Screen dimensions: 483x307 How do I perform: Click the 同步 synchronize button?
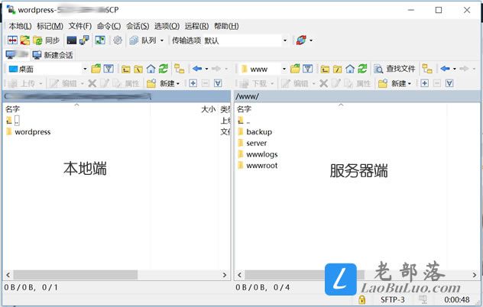point(46,40)
